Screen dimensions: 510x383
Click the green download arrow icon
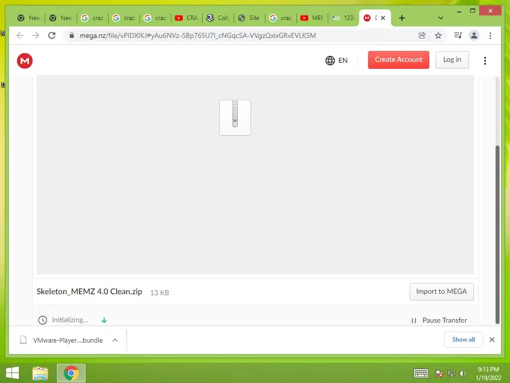[x=104, y=320]
